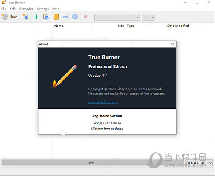This screenshot has width=215, height=176.
Task: Create a new folder via yellow folder icon
Action: (56, 17)
